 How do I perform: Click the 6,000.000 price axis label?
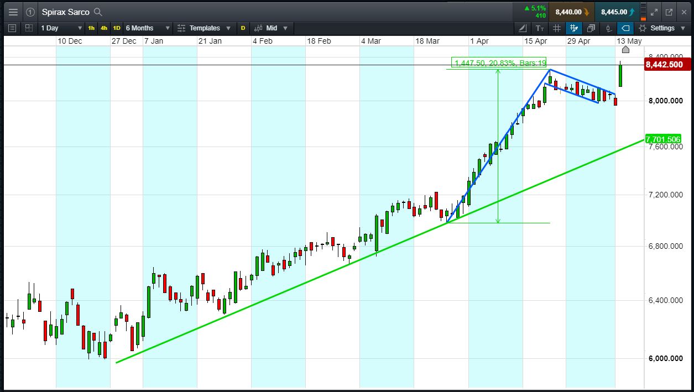665,358
